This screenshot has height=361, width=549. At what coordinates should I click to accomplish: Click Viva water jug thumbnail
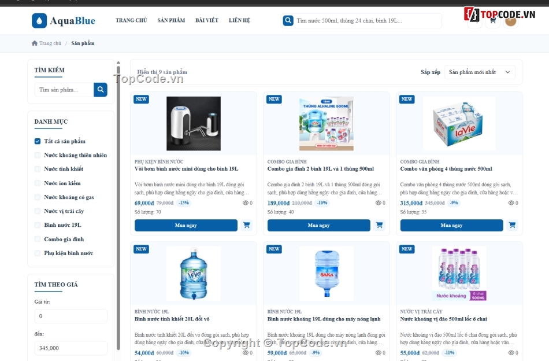194,274
